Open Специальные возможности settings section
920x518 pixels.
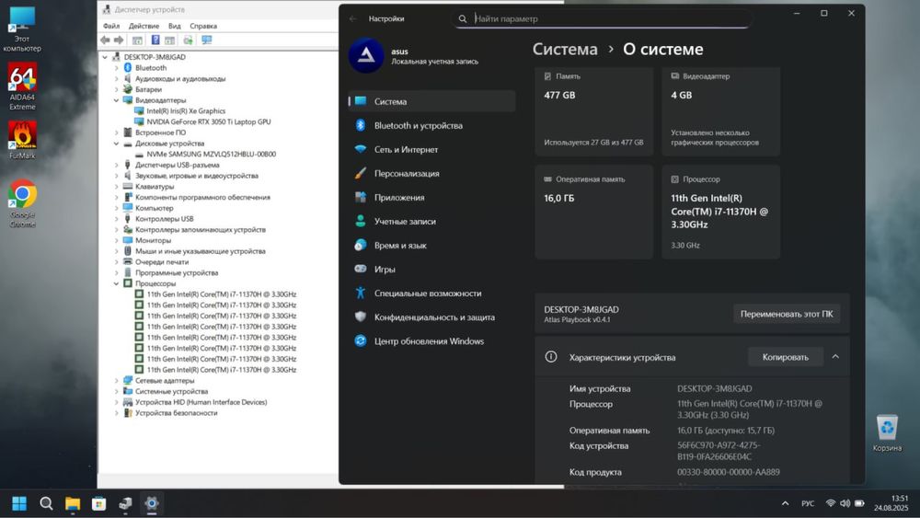431,294
